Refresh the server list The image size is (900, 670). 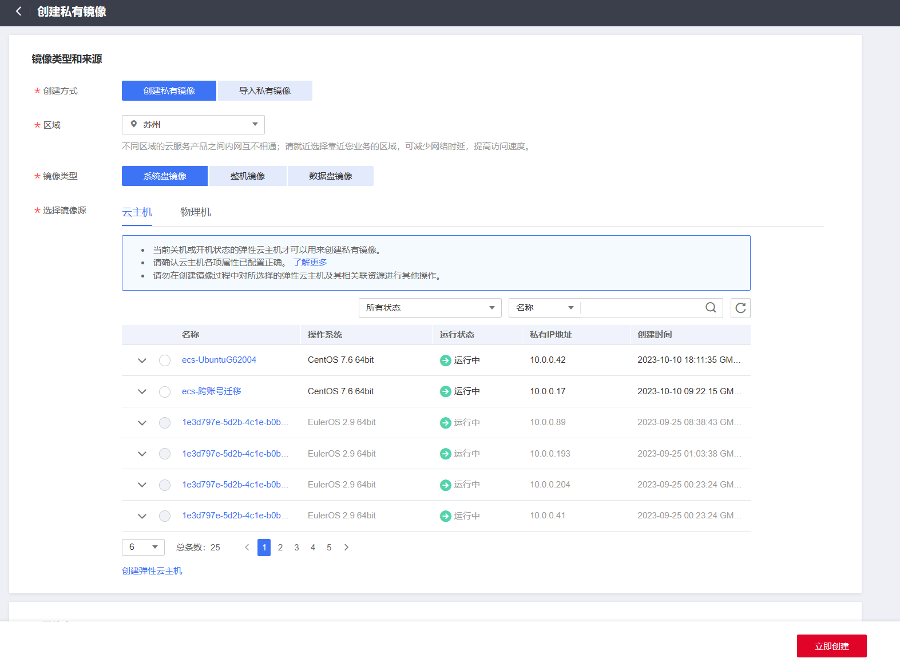pyautogui.click(x=740, y=308)
